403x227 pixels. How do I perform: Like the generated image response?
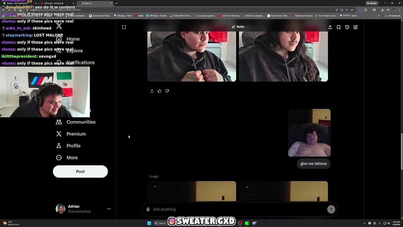[x=159, y=91]
